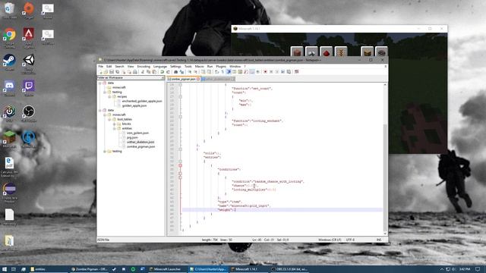This screenshot has height=273, width=486.
Task: Toggle the red fold marker at line 34
Action: [180, 165]
